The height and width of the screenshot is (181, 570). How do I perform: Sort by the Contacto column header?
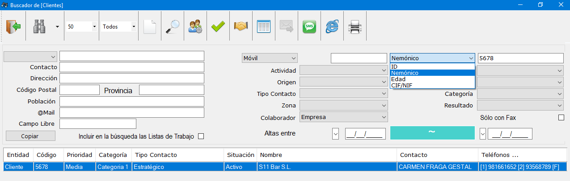click(438, 155)
